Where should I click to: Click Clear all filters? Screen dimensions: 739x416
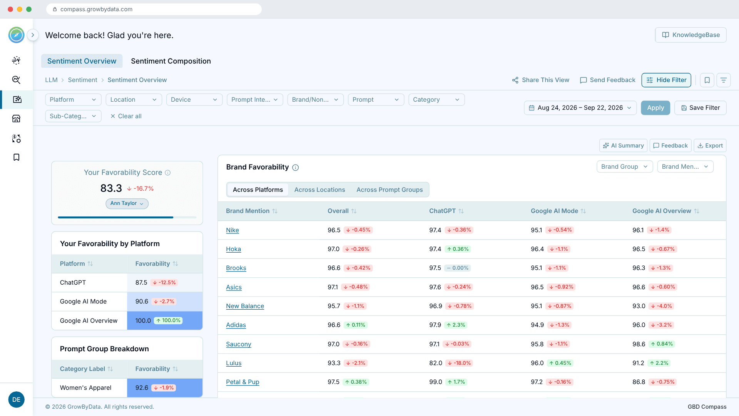coord(126,116)
